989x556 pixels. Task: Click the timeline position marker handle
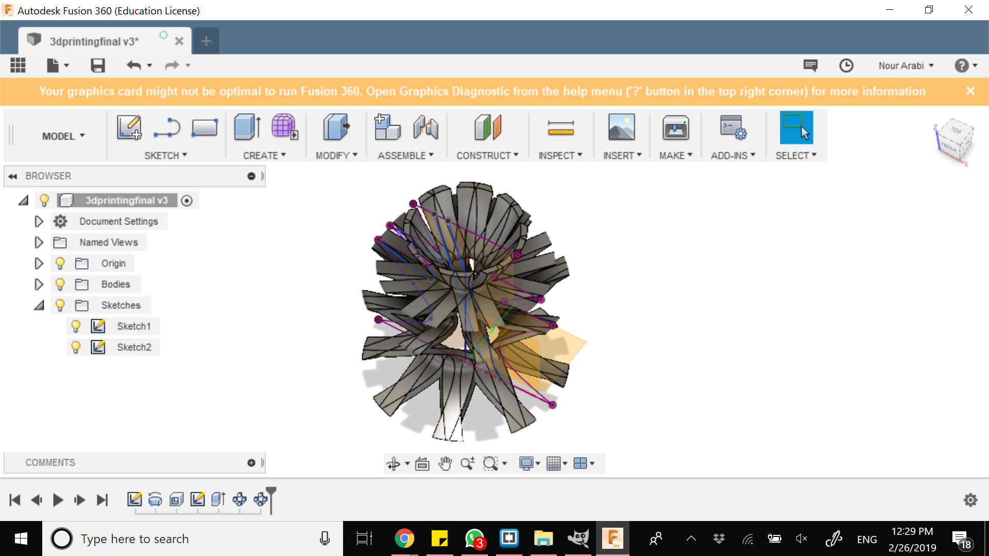pyautogui.click(x=271, y=492)
